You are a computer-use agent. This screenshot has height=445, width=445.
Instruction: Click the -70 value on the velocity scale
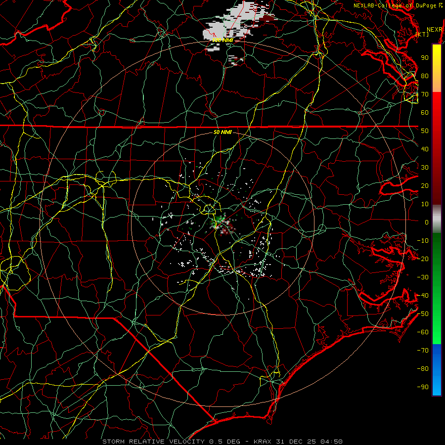(423, 351)
